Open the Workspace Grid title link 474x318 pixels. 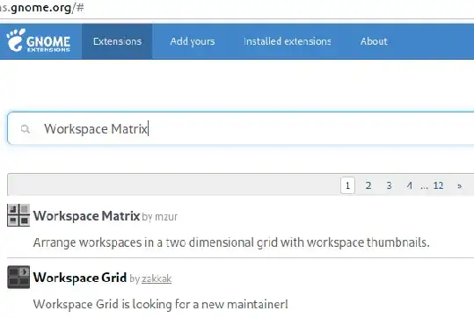point(80,278)
